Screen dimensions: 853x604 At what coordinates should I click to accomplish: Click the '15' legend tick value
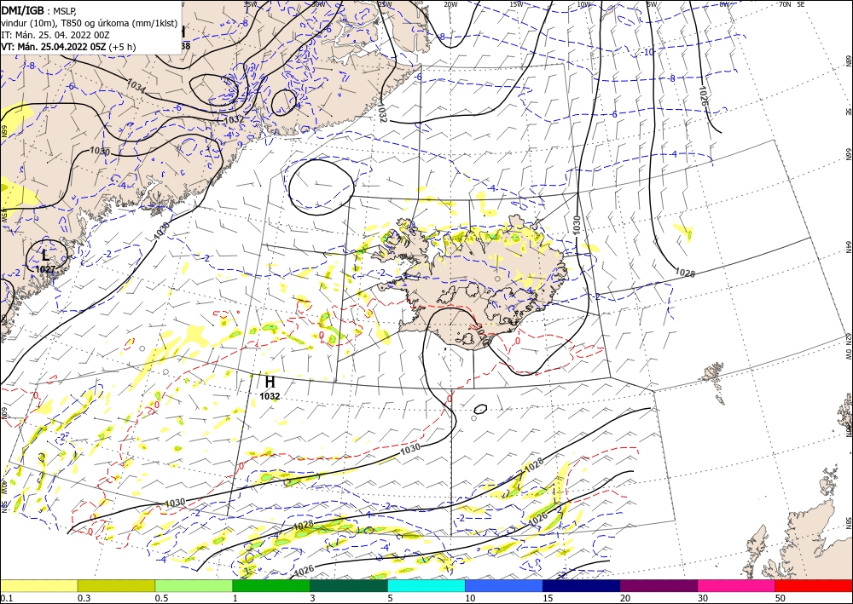pyautogui.click(x=548, y=598)
